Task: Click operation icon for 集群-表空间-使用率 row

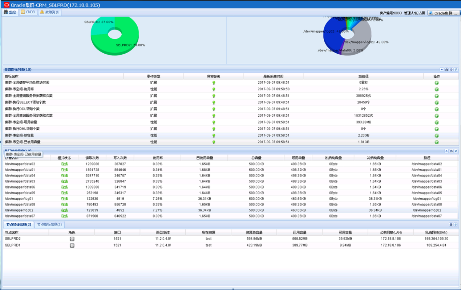Action: coord(436,89)
